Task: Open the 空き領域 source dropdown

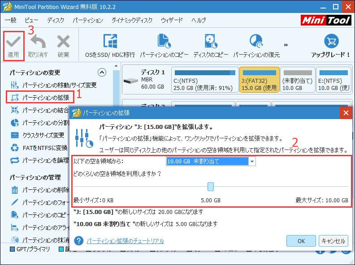Action: pyautogui.click(x=252, y=162)
